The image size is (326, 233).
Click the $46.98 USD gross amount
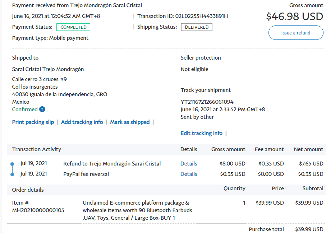pos(294,17)
